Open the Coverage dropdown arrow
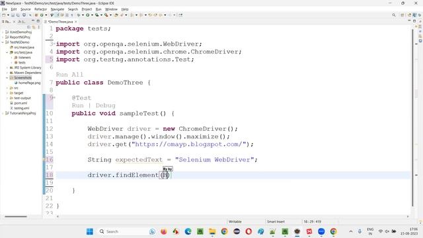The width and height of the screenshot is (423, 238). (x=101, y=15)
